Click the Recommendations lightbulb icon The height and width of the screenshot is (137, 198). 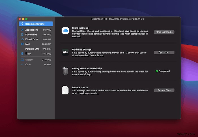tap(22, 23)
